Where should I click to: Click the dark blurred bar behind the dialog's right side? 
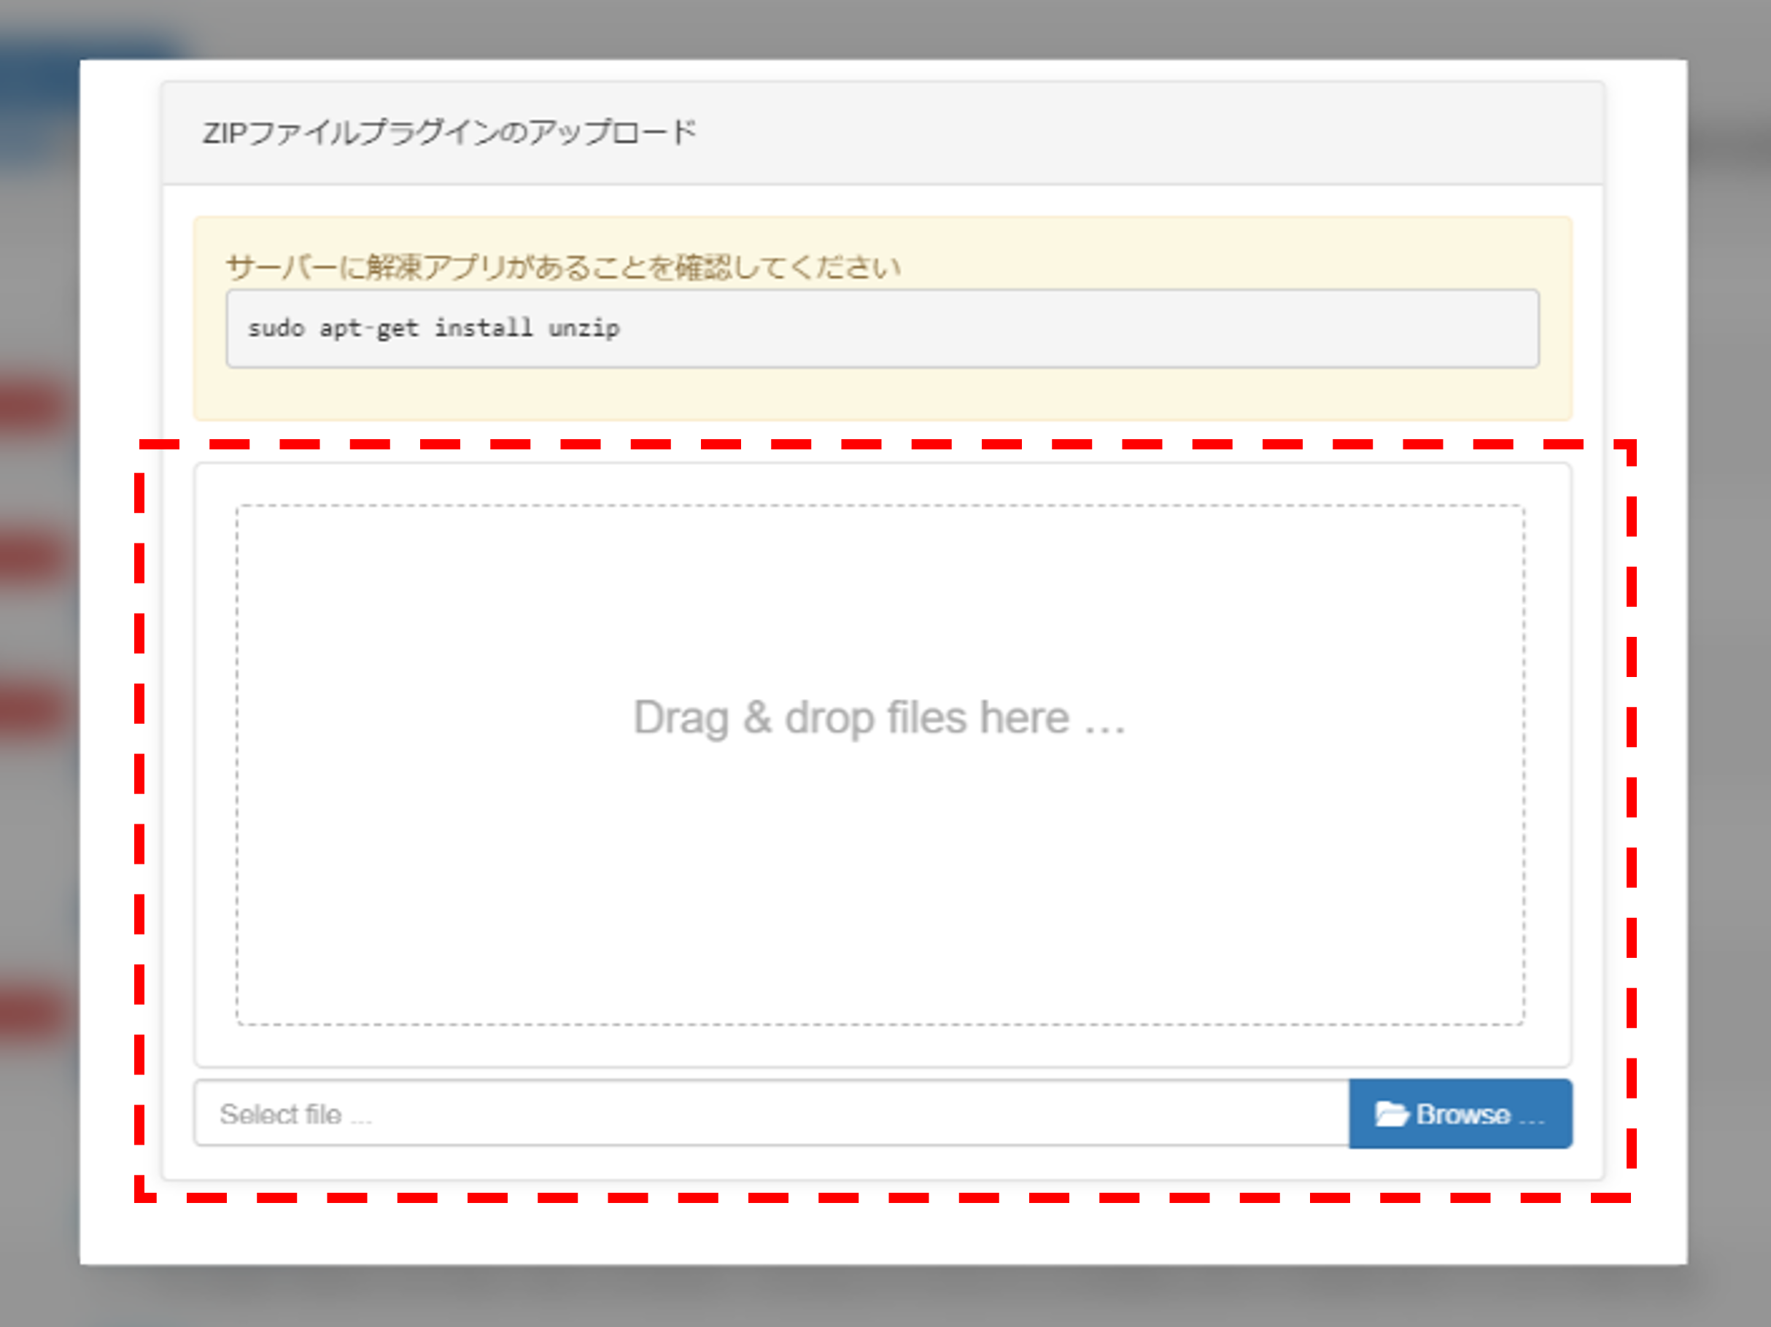[x=1729, y=148]
